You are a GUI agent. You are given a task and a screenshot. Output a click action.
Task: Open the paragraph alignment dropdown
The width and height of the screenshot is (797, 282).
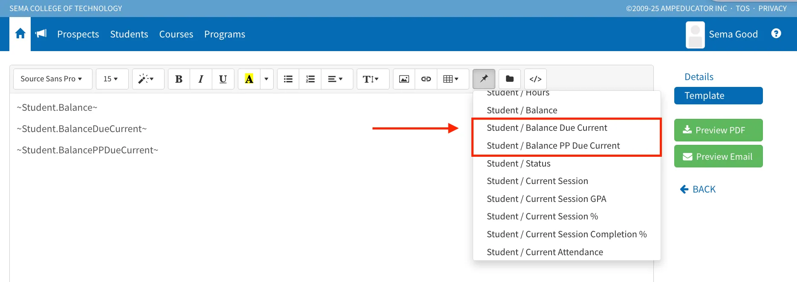tap(337, 79)
